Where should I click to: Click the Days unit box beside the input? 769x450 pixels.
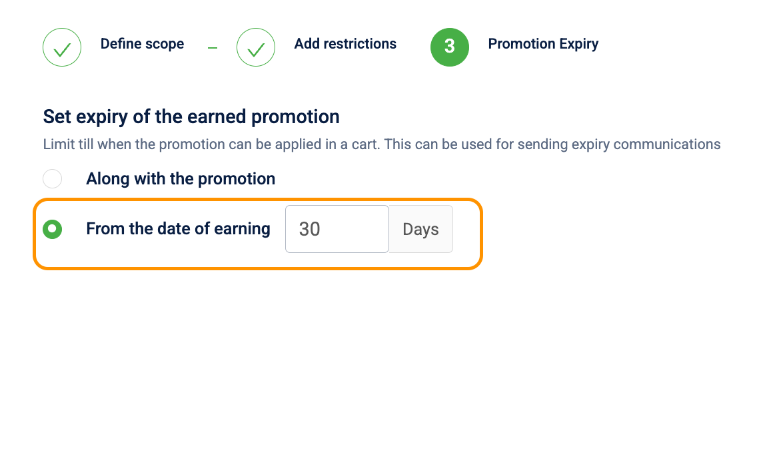420,229
